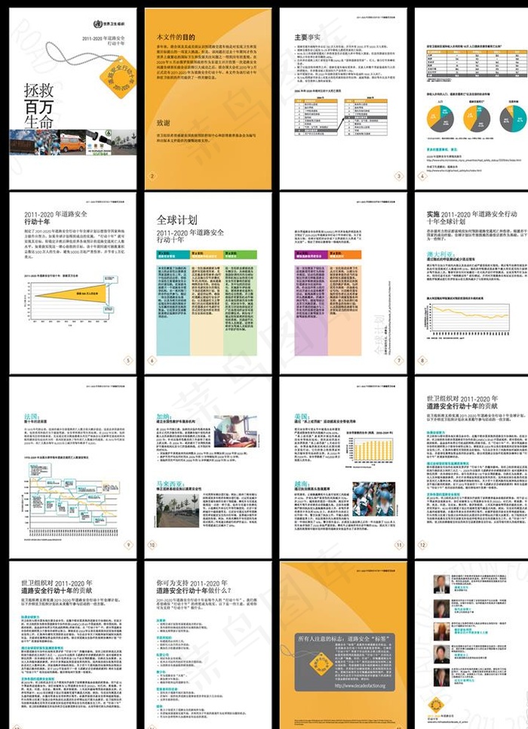Click the page number 7 badge
The image size is (528, 729).
coord(399,360)
